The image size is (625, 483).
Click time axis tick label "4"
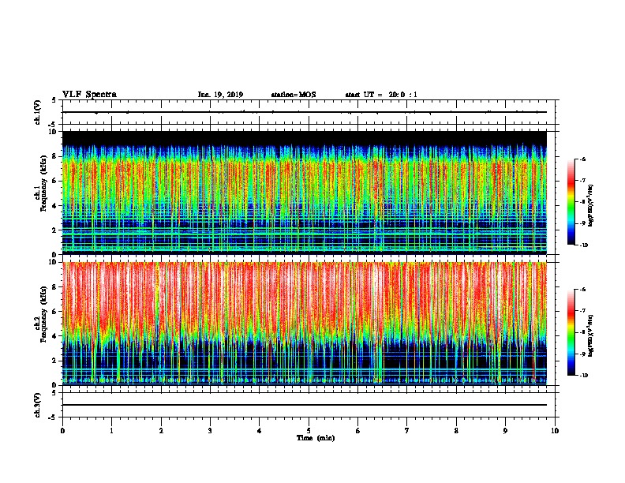click(x=260, y=431)
